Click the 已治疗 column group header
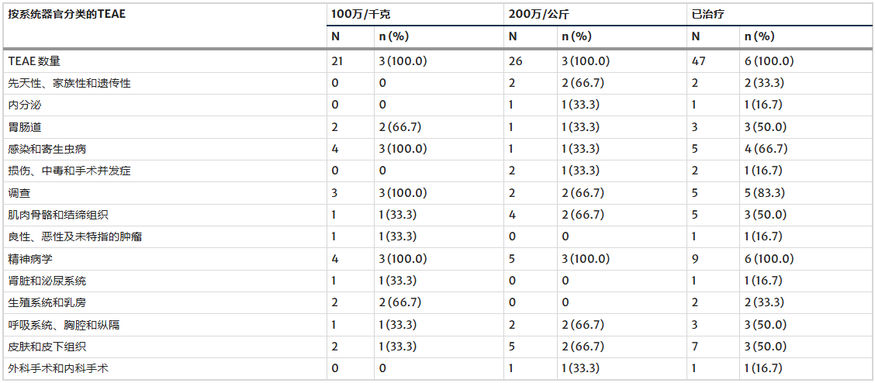The height and width of the screenshot is (383, 875). [708, 14]
